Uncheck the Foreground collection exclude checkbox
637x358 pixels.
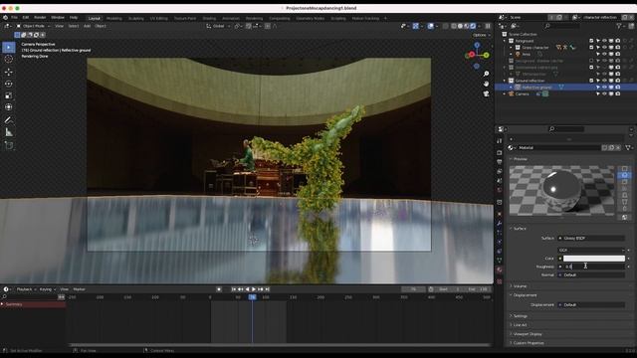(591, 41)
